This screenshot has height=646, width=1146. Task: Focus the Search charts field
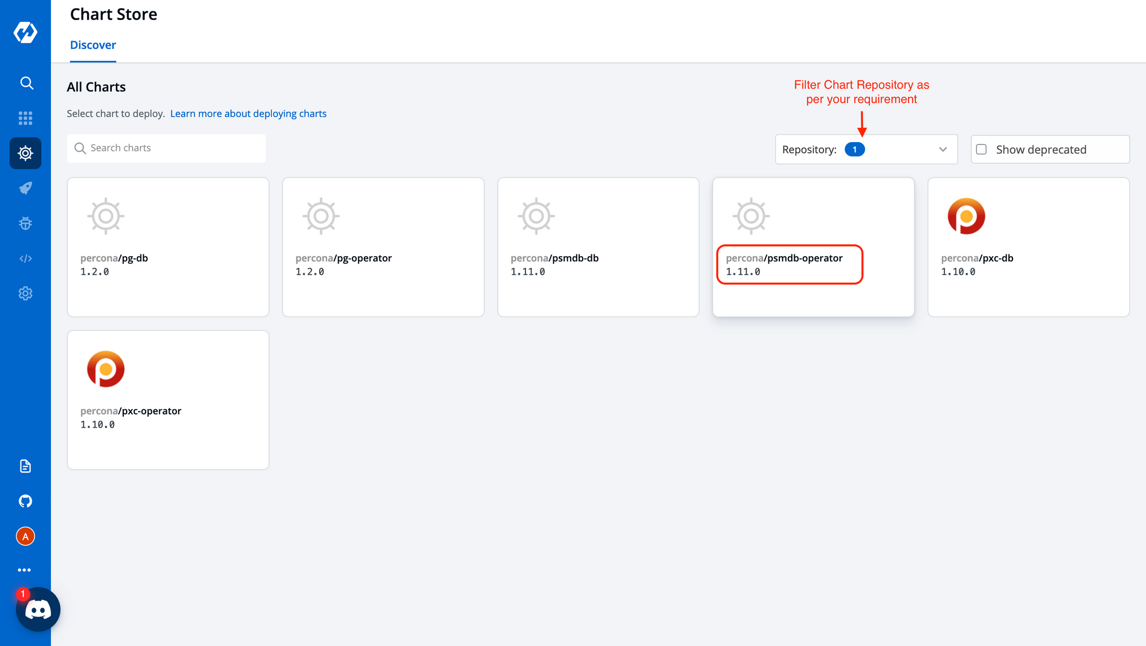tap(166, 148)
